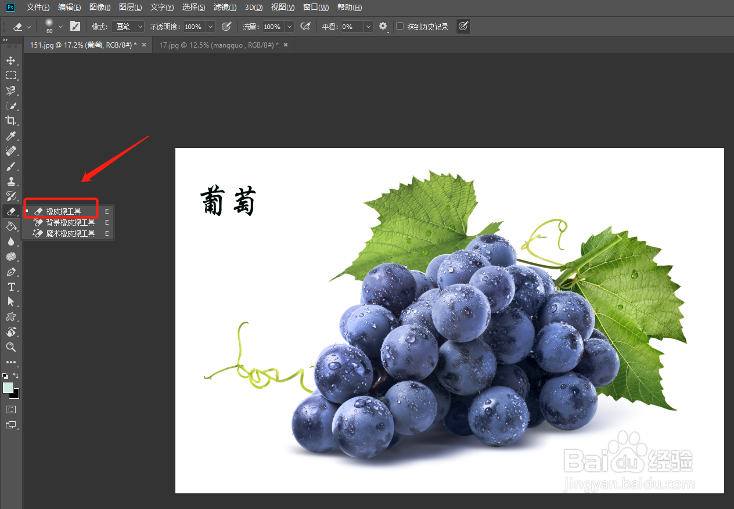The image size is (734, 509).
Task: Enable the 抹到历史记录 checkbox
Action: tap(400, 26)
